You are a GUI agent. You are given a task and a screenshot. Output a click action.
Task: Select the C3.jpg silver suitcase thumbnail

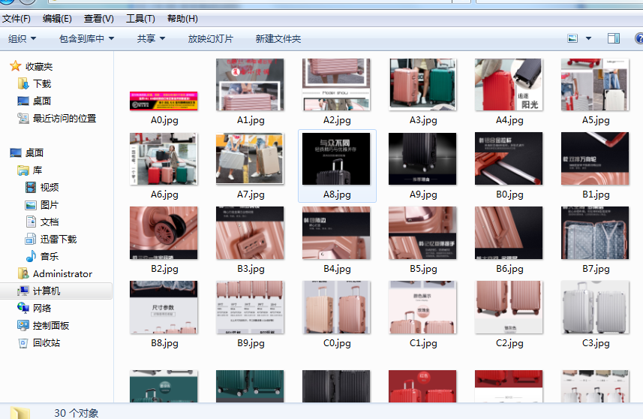coord(595,307)
